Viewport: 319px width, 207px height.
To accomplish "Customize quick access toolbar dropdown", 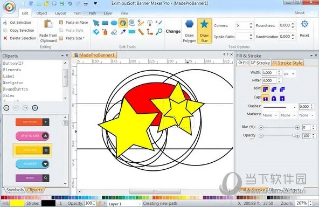I will click(x=95, y=3).
